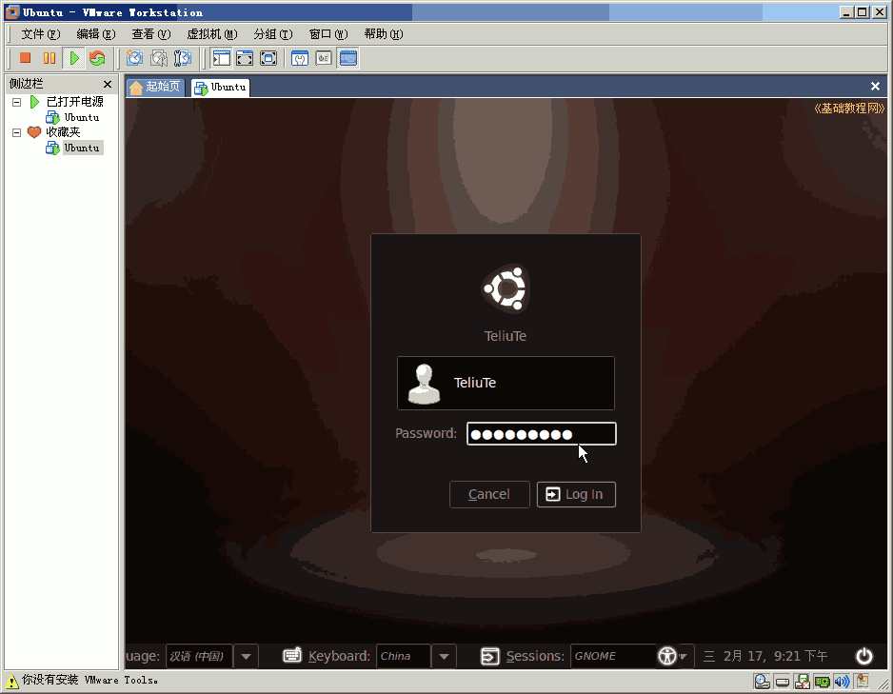Click the China keyboard layout field
The width and height of the screenshot is (893, 694).
tap(404, 657)
